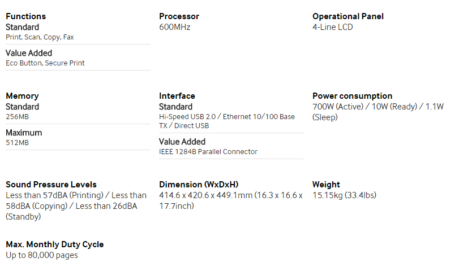
Task: Click the Interface section heading
Action: point(177,96)
